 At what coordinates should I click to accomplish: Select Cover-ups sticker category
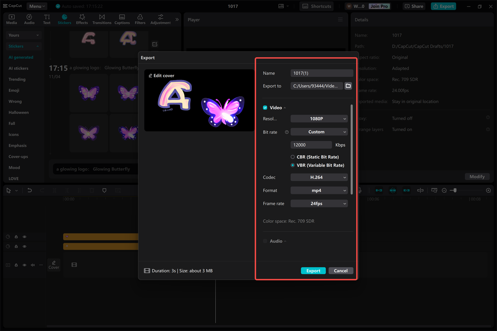pos(18,157)
